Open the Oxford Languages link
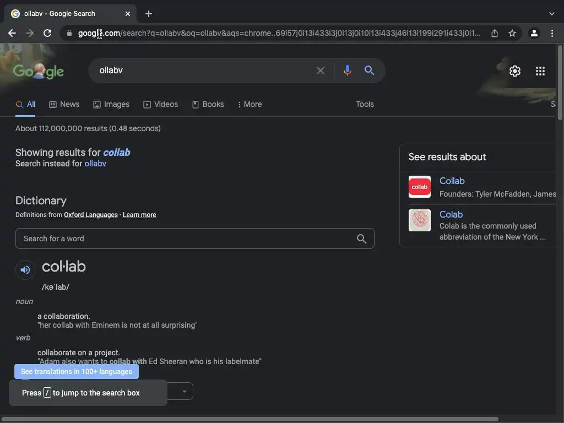Viewport: 564px width, 423px height. coord(91,215)
